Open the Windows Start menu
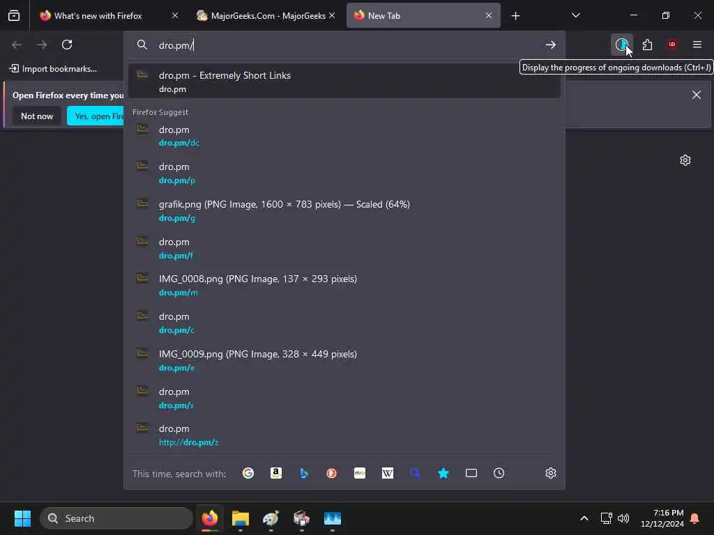714x535 pixels. (22, 518)
